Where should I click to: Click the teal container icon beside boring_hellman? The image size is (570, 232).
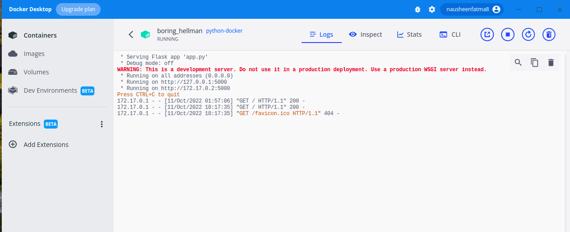pyautogui.click(x=145, y=34)
